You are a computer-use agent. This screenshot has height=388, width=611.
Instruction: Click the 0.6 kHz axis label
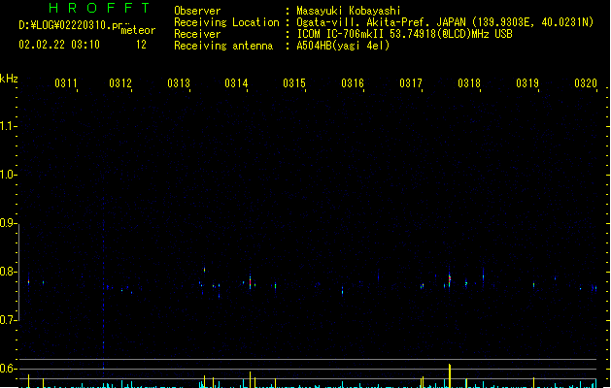(8, 369)
